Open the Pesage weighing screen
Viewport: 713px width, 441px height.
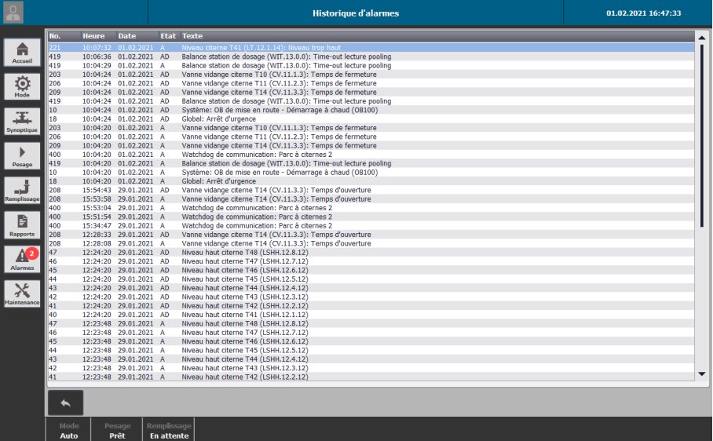tap(23, 156)
